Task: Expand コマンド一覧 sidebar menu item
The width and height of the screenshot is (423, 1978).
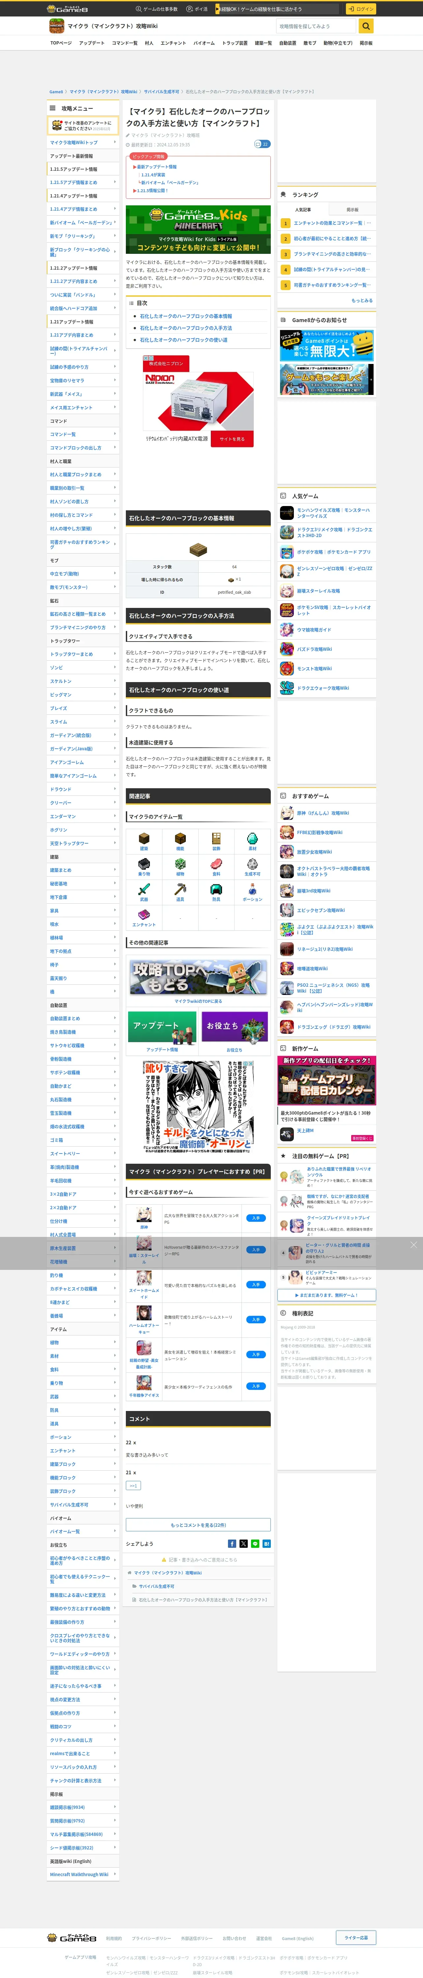Action: (x=83, y=434)
